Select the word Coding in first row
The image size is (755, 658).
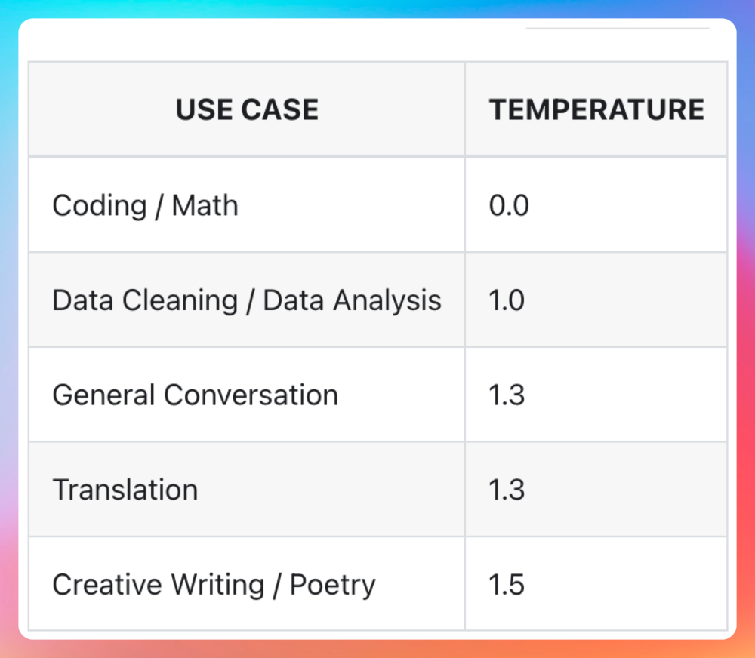point(99,206)
